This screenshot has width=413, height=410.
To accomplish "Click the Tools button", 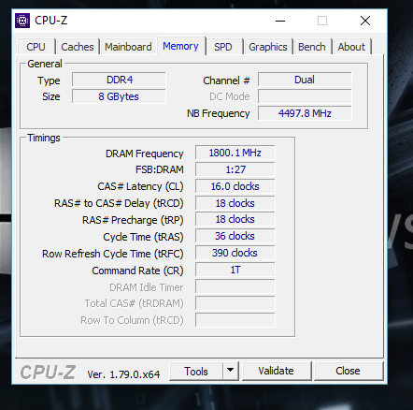I will pos(196,372).
